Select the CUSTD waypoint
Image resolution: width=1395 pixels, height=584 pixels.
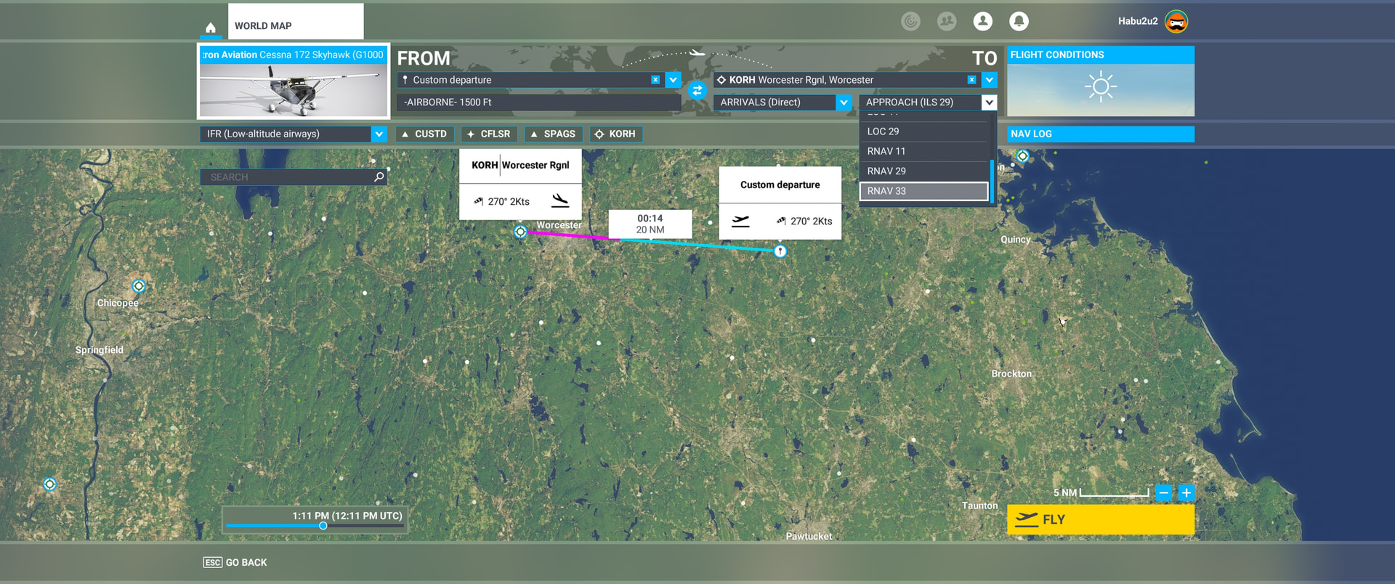click(x=425, y=134)
